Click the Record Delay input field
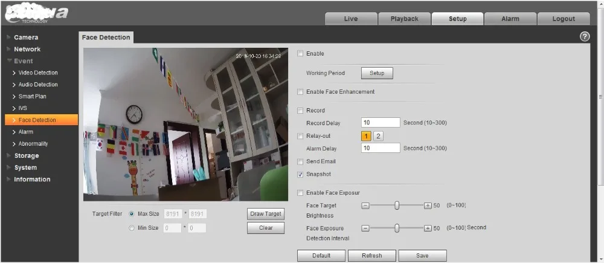604x263 pixels. [381, 123]
